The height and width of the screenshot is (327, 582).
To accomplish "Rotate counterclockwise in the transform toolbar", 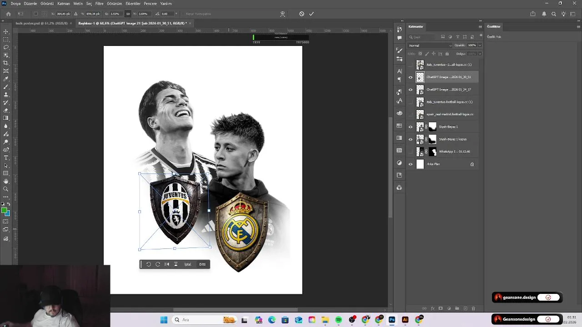I will pyautogui.click(x=149, y=264).
